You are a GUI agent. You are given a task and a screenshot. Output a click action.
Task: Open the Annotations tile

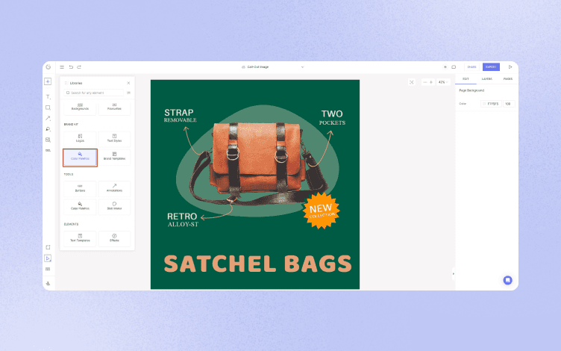114,188
